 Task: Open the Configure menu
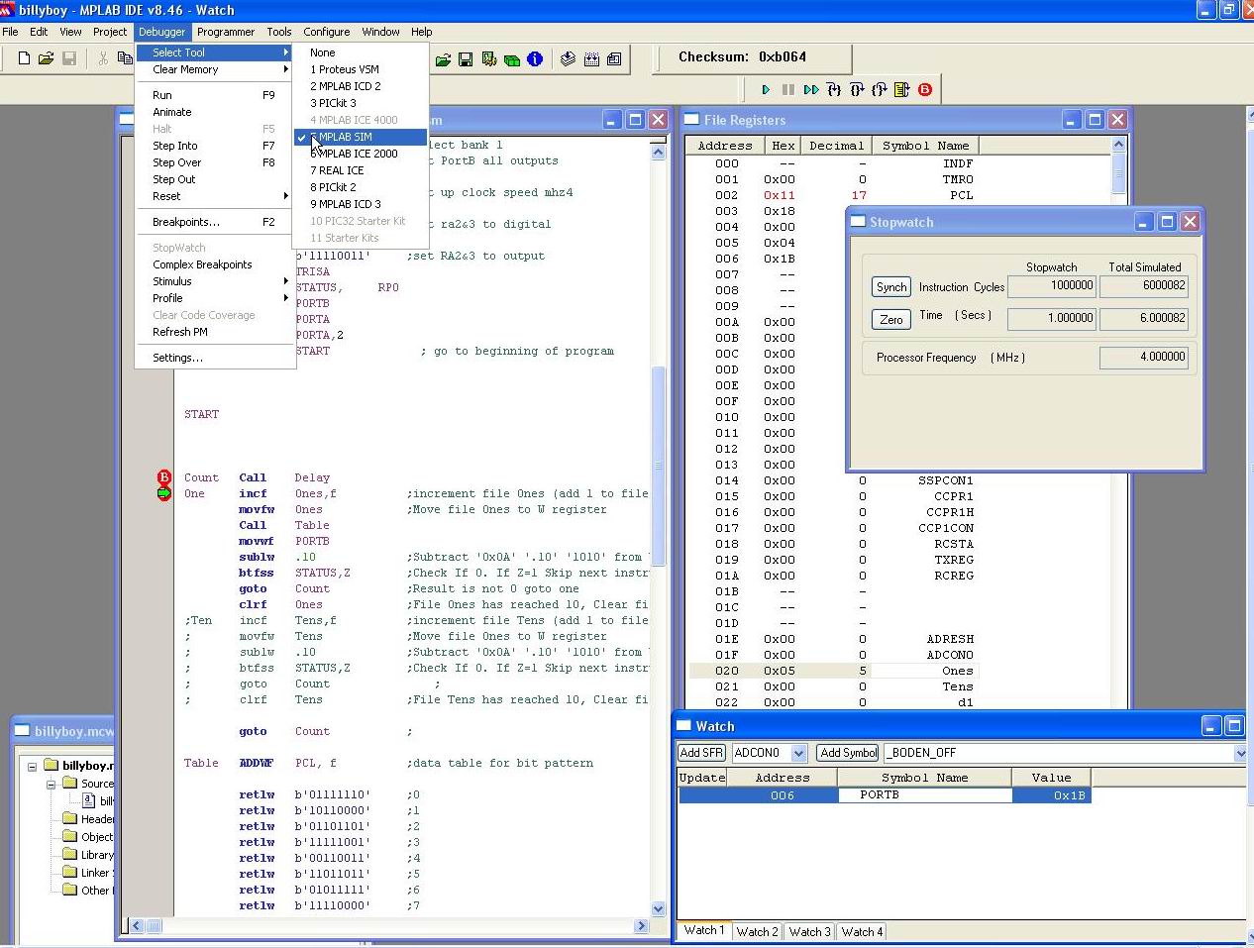coord(327,32)
